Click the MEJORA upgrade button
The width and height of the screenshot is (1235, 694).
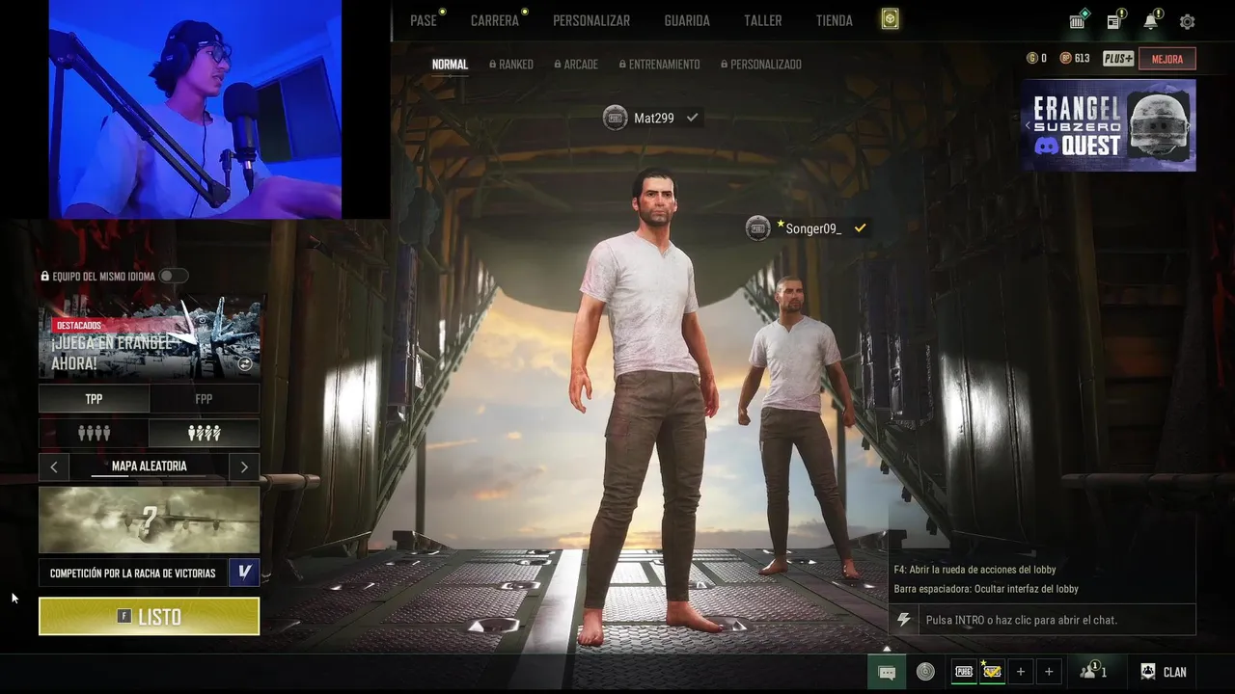pos(1167,59)
